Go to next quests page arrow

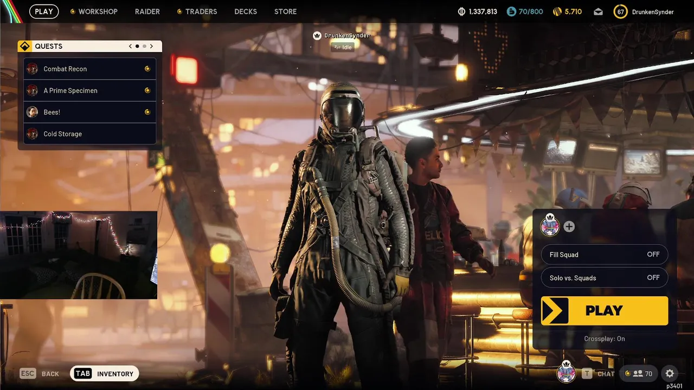click(151, 46)
